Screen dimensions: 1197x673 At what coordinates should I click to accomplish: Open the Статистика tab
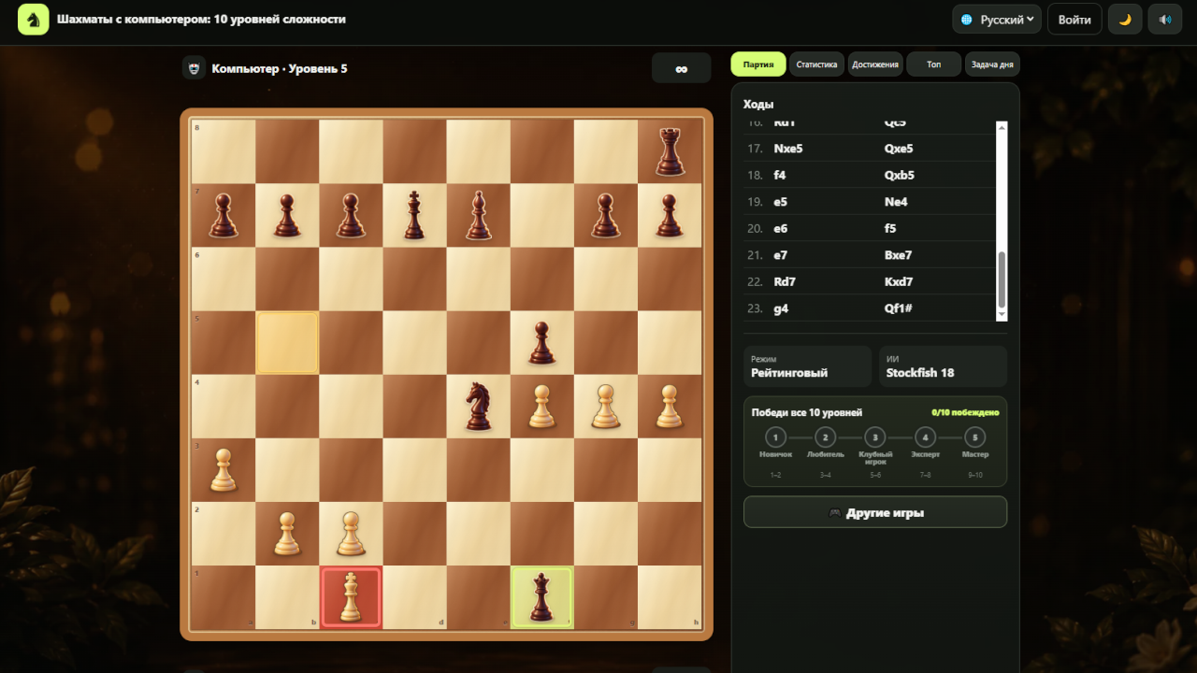point(816,64)
